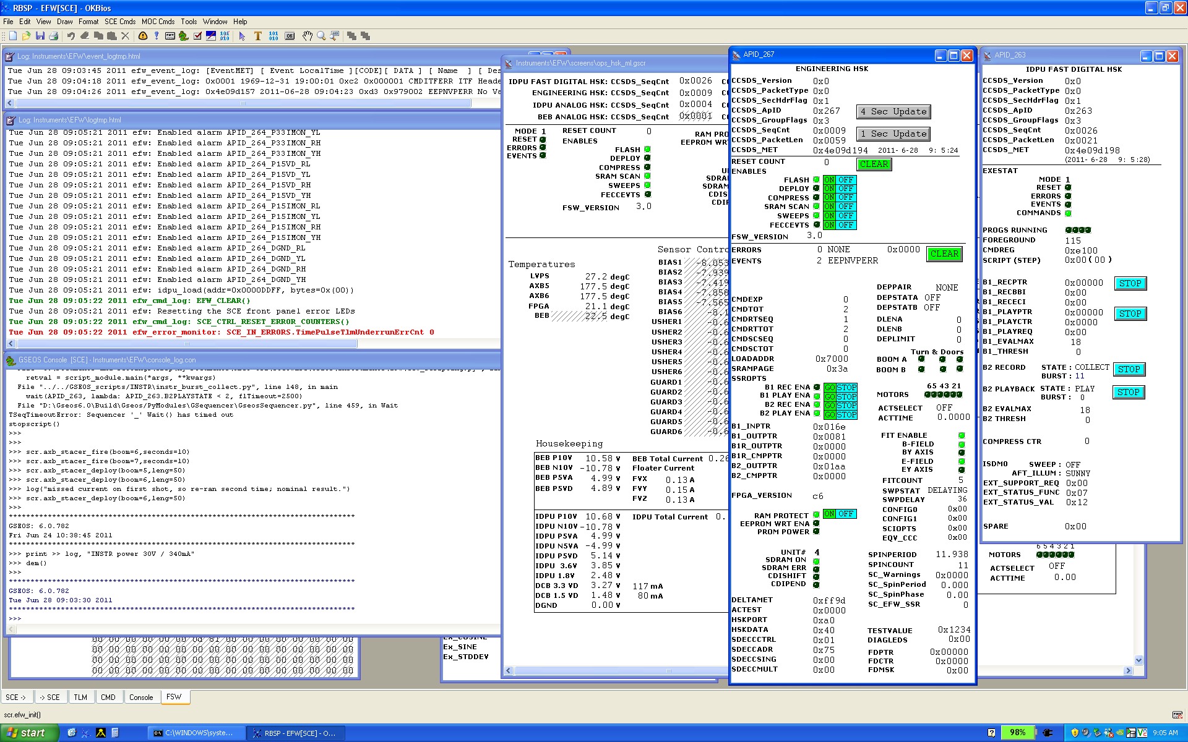Click the 98% battery tray indicator
Image resolution: width=1188 pixels, height=742 pixels.
1017,733
